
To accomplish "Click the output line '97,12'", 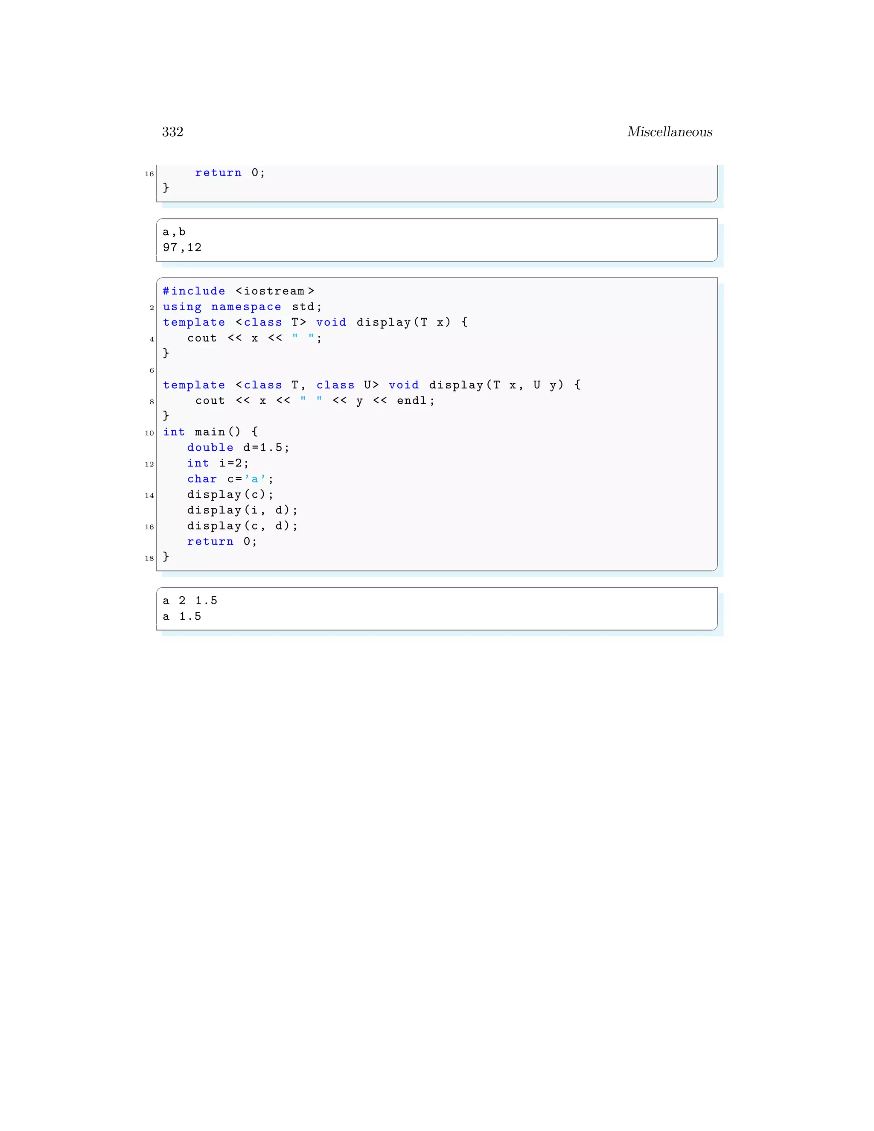I will (x=182, y=248).
